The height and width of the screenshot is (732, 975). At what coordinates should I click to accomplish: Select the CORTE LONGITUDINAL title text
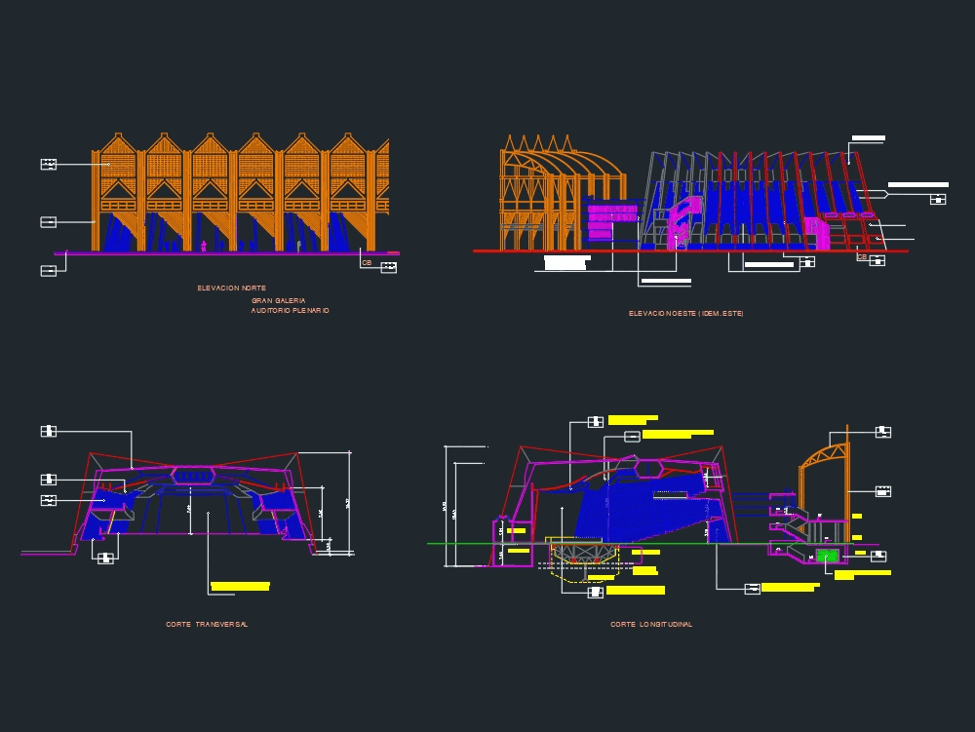click(653, 623)
